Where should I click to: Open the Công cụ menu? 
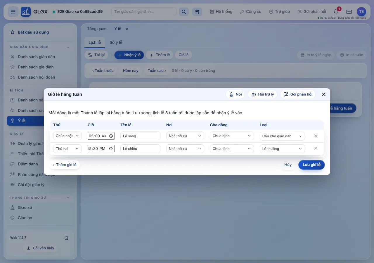(251, 12)
